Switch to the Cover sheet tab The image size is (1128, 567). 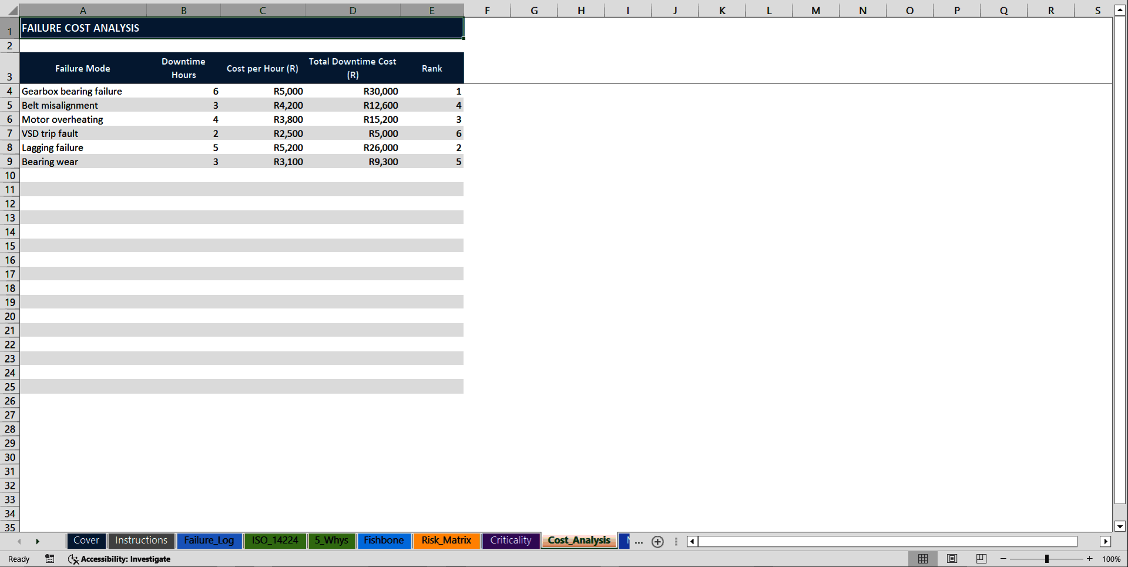click(x=86, y=541)
